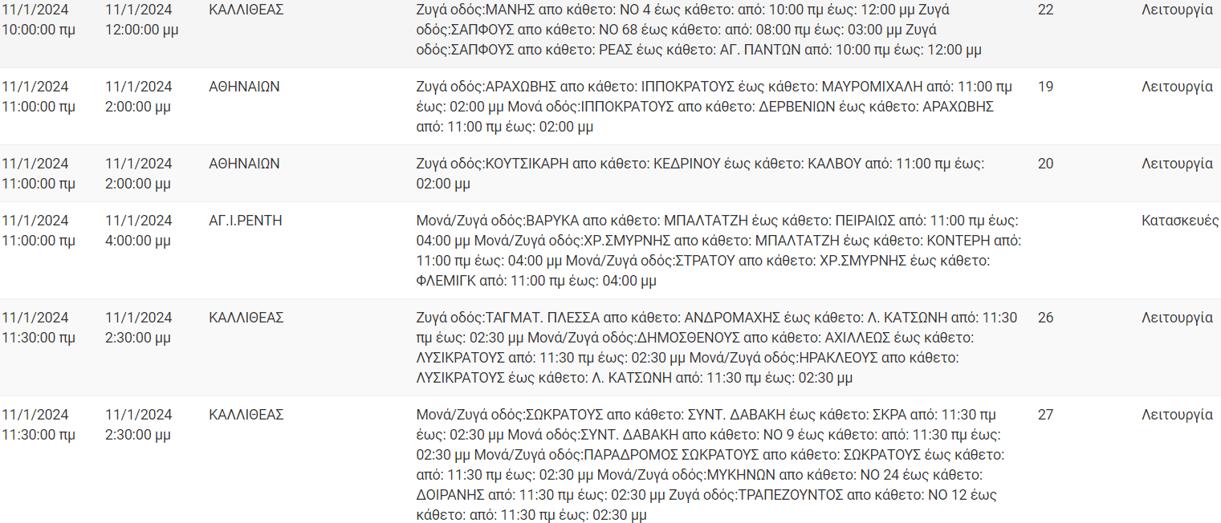Click note number 26 cell
1221x523 pixels.
(1045, 318)
